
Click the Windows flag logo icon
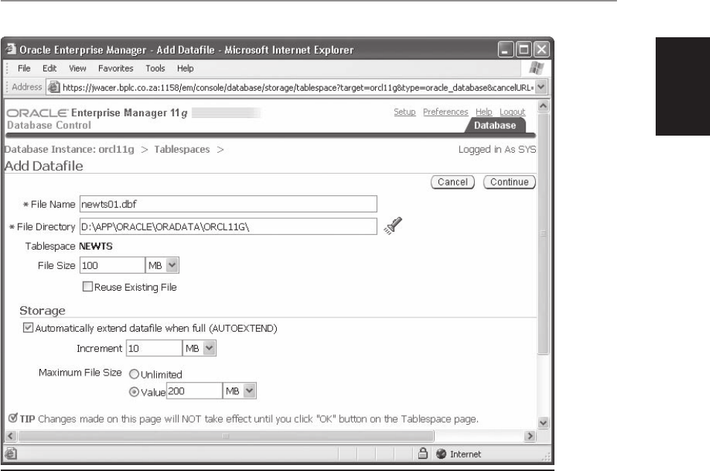click(536, 68)
